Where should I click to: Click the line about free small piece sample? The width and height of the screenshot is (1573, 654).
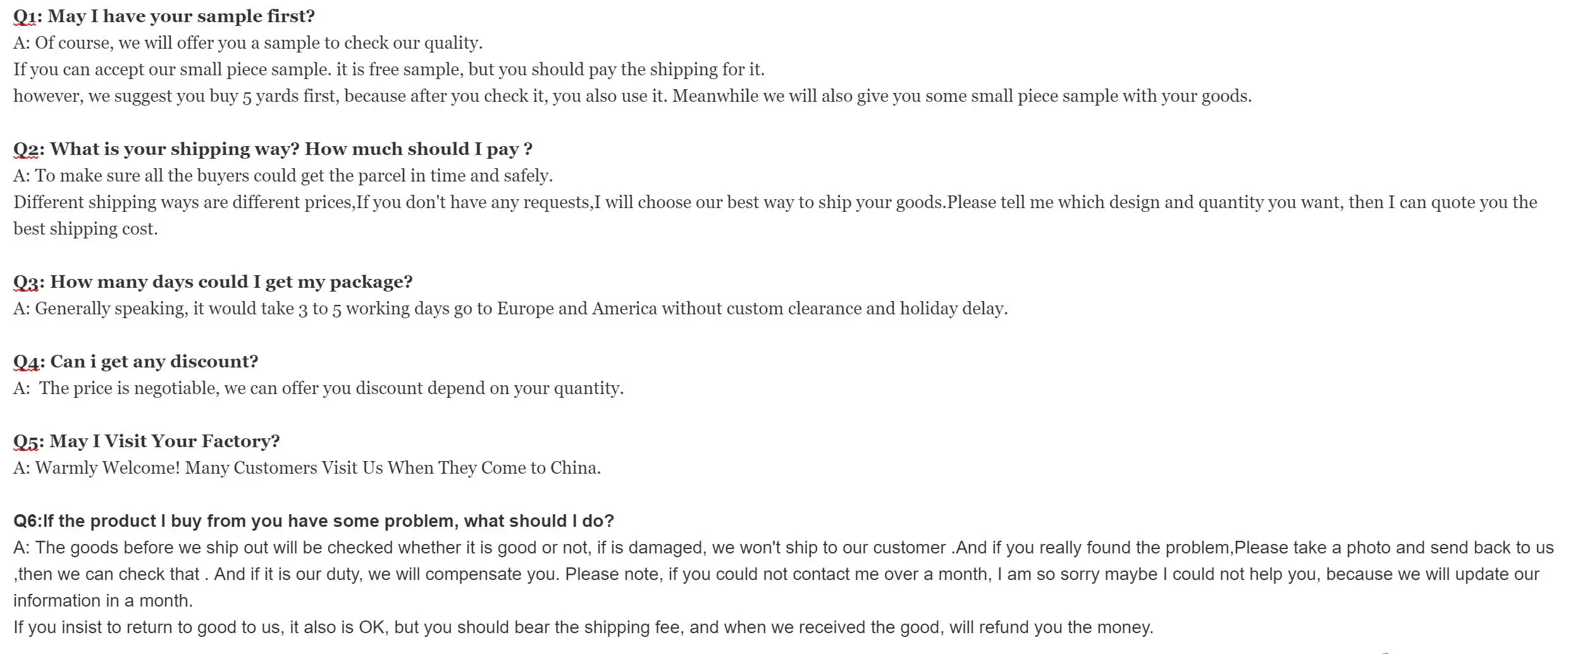click(389, 70)
